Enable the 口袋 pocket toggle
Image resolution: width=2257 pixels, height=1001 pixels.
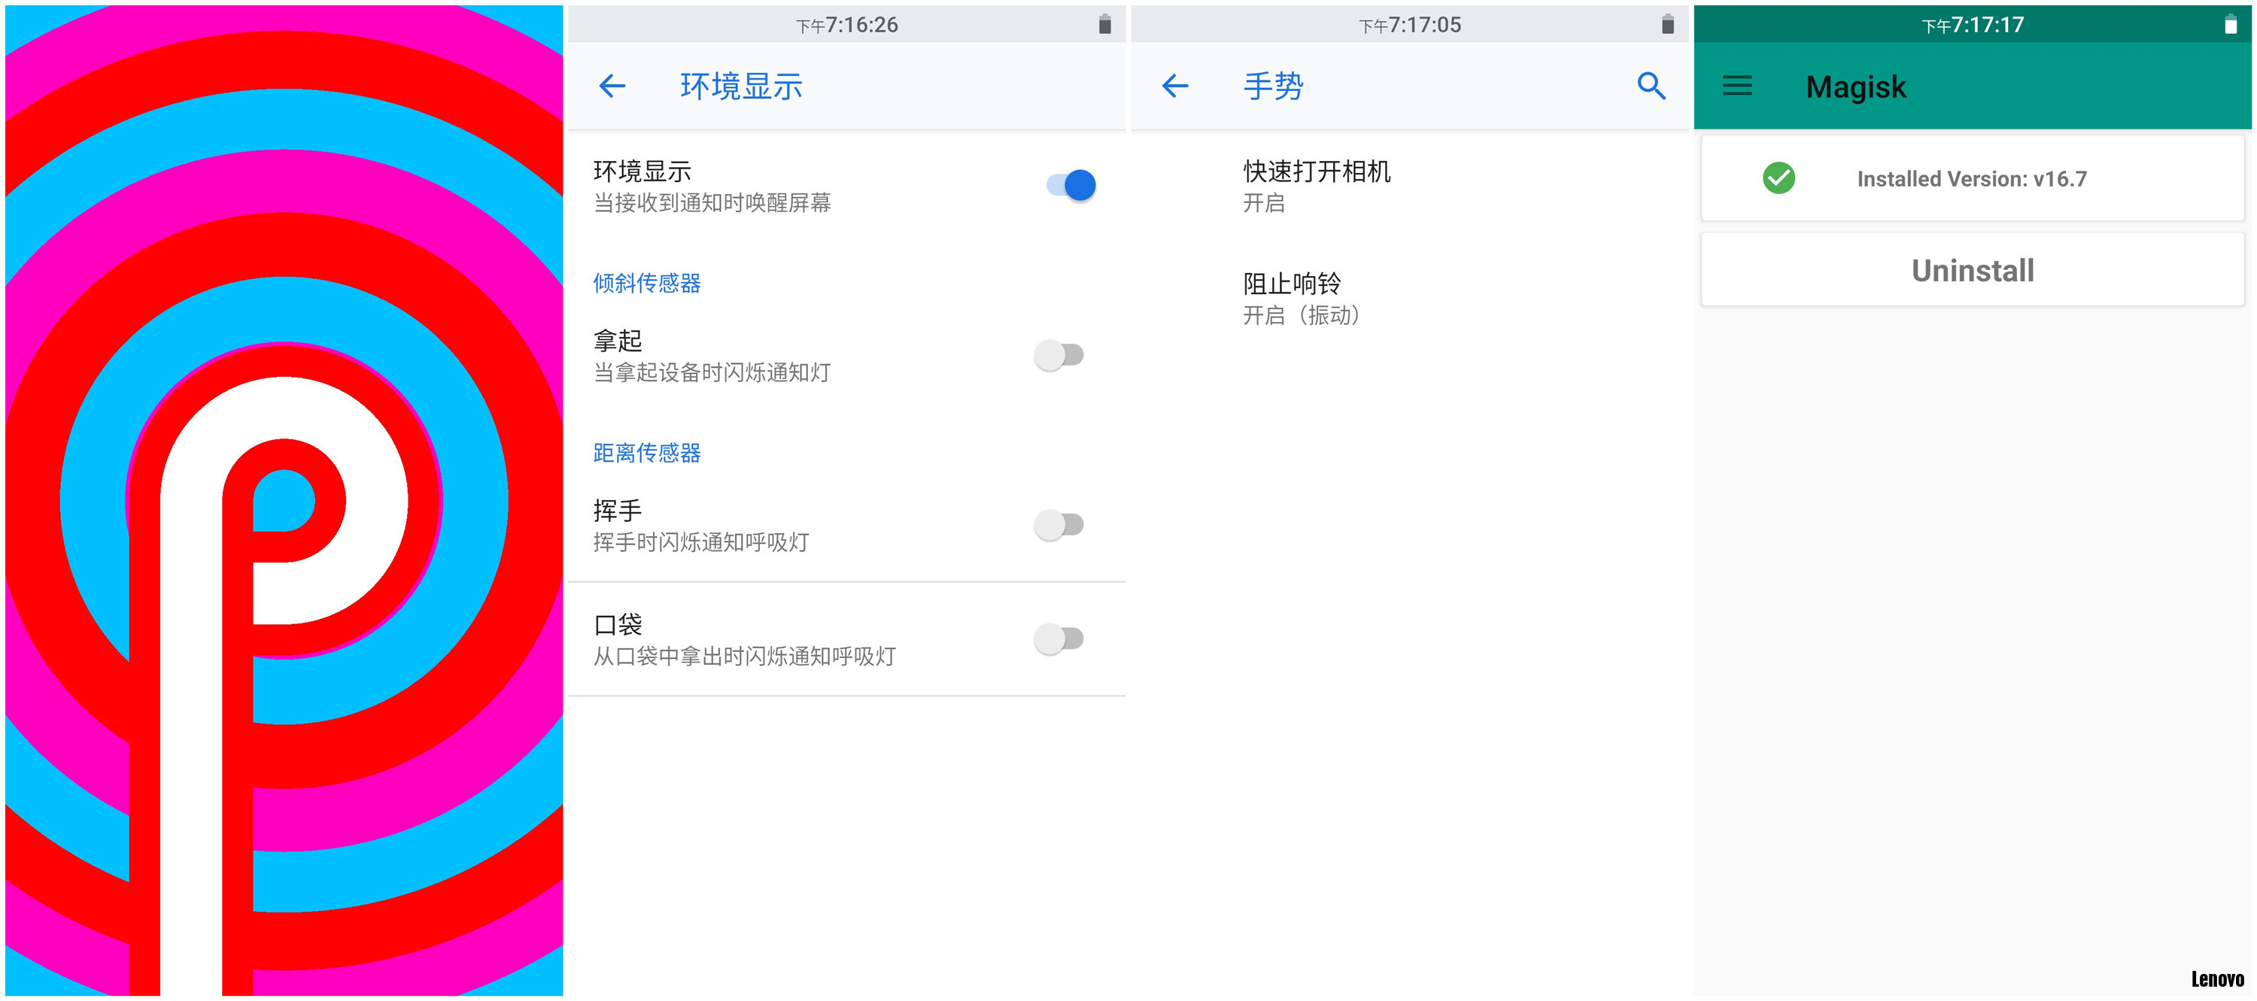click(1059, 639)
